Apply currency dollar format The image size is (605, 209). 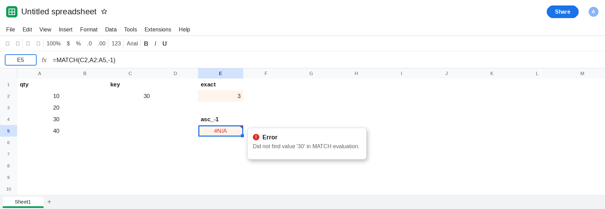pos(68,43)
